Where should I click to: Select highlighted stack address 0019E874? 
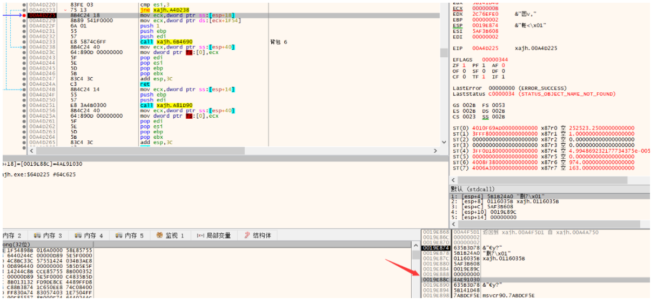click(435, 248)
